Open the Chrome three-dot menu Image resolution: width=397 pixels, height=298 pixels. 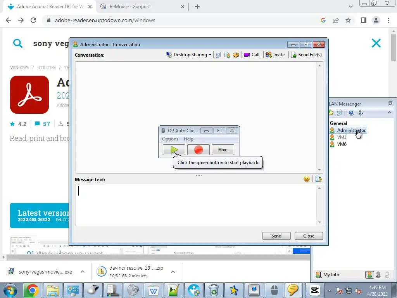coord(388,20)
